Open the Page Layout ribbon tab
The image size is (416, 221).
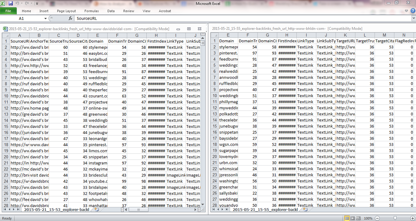[x=66, y=11]
